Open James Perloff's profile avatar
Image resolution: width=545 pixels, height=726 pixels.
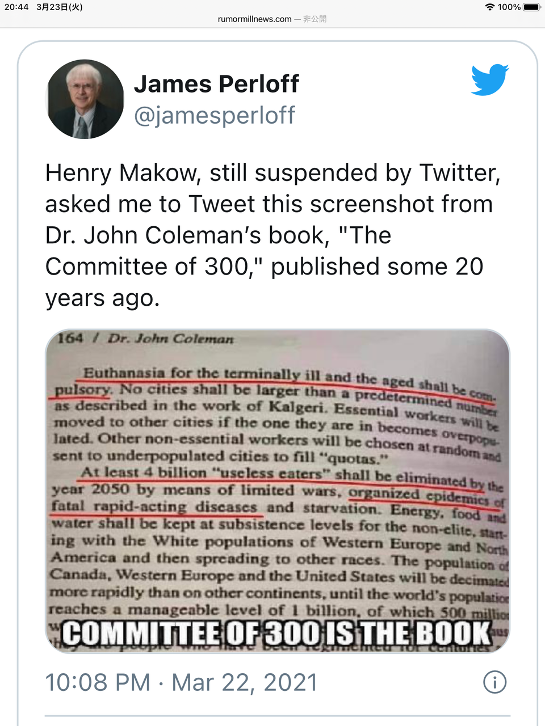point(85,99)
